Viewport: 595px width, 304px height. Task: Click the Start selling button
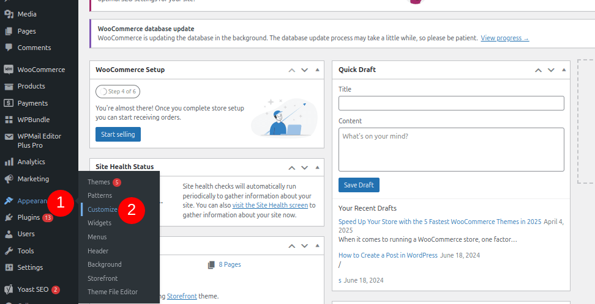click(118, 134)
